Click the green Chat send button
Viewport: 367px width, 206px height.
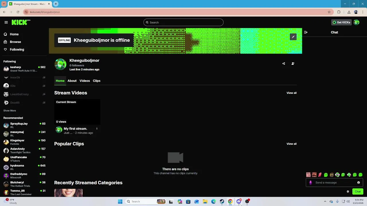tap(358, 192)
